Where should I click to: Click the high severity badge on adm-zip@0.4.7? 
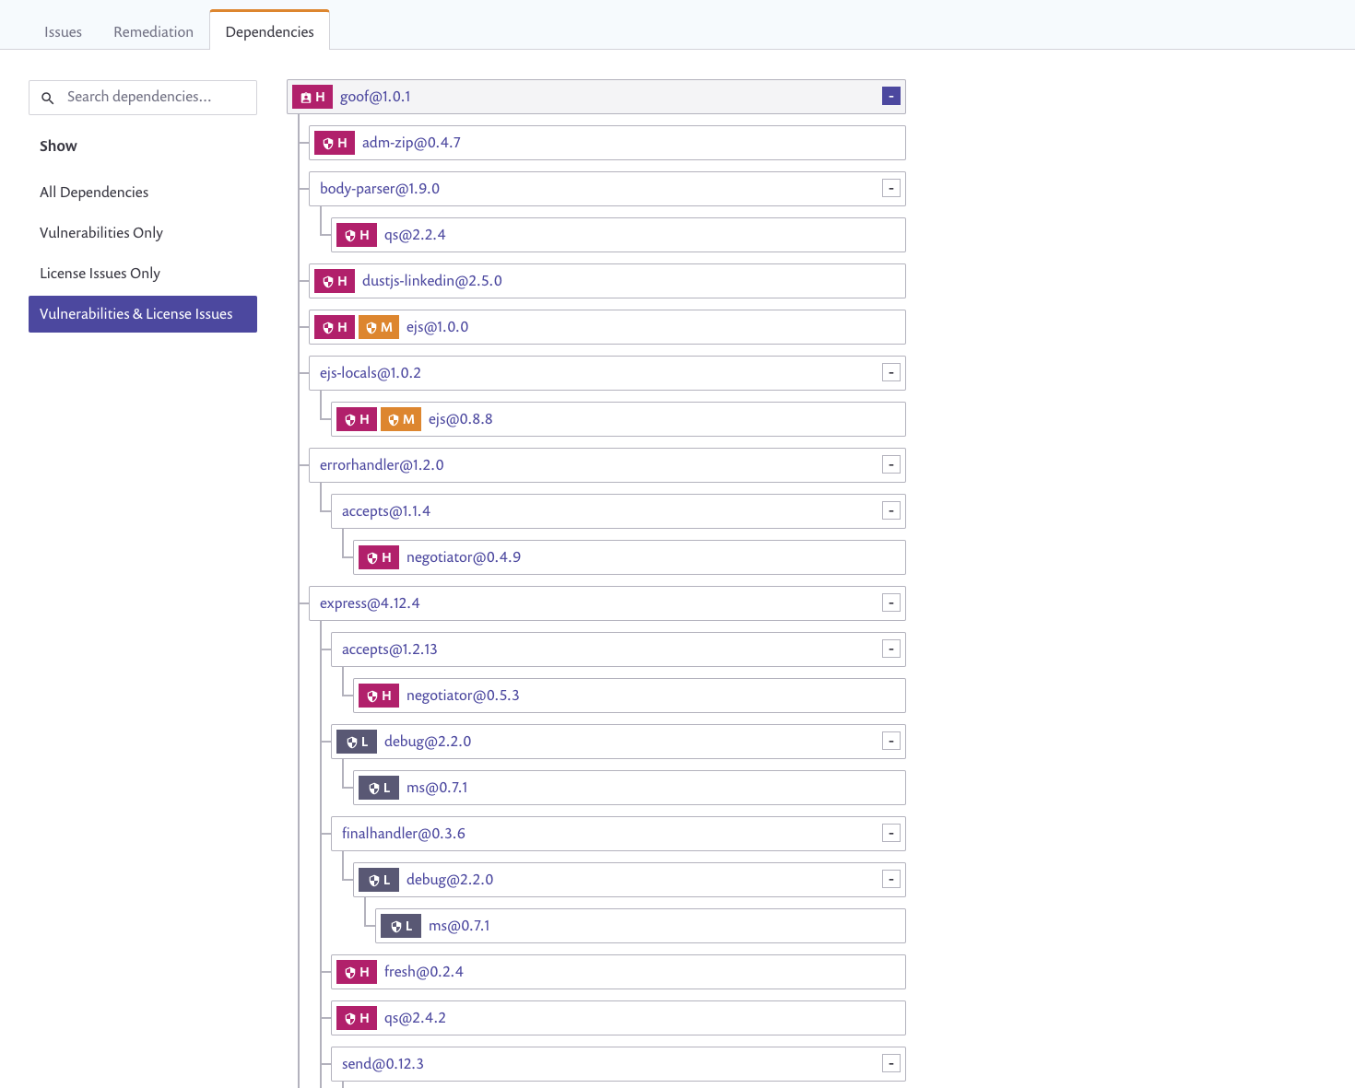tap(334, 143)
